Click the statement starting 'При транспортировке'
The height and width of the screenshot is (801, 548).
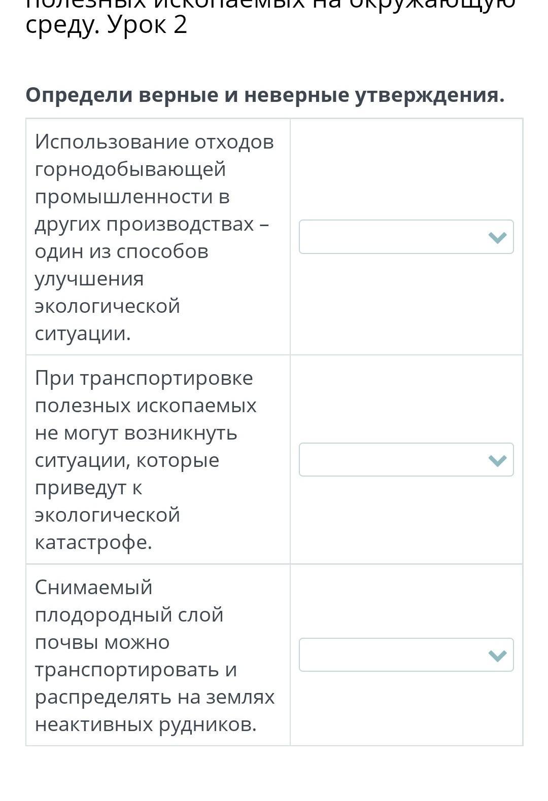tap(146, 460)
